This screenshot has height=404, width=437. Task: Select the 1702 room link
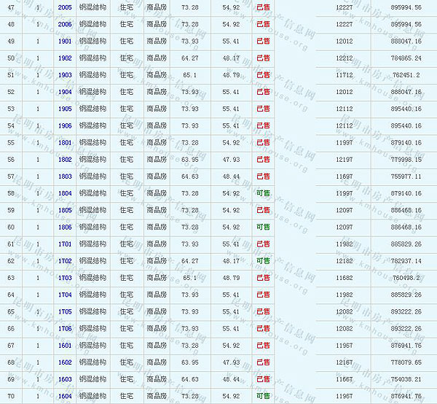pos(65,260)
